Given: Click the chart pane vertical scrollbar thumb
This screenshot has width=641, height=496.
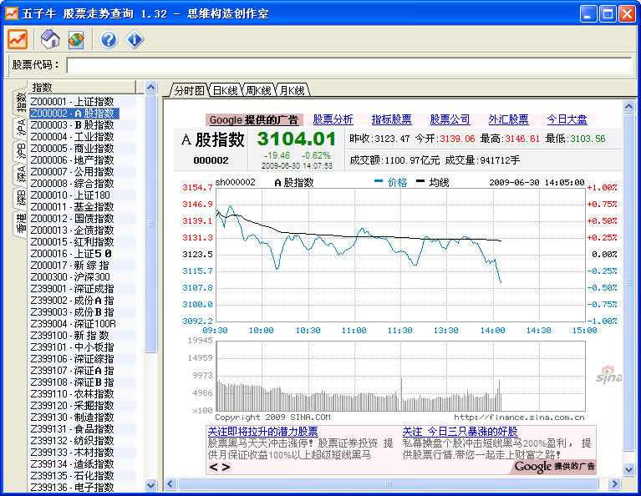Looking at the screenshot, I should pos(628,282).
